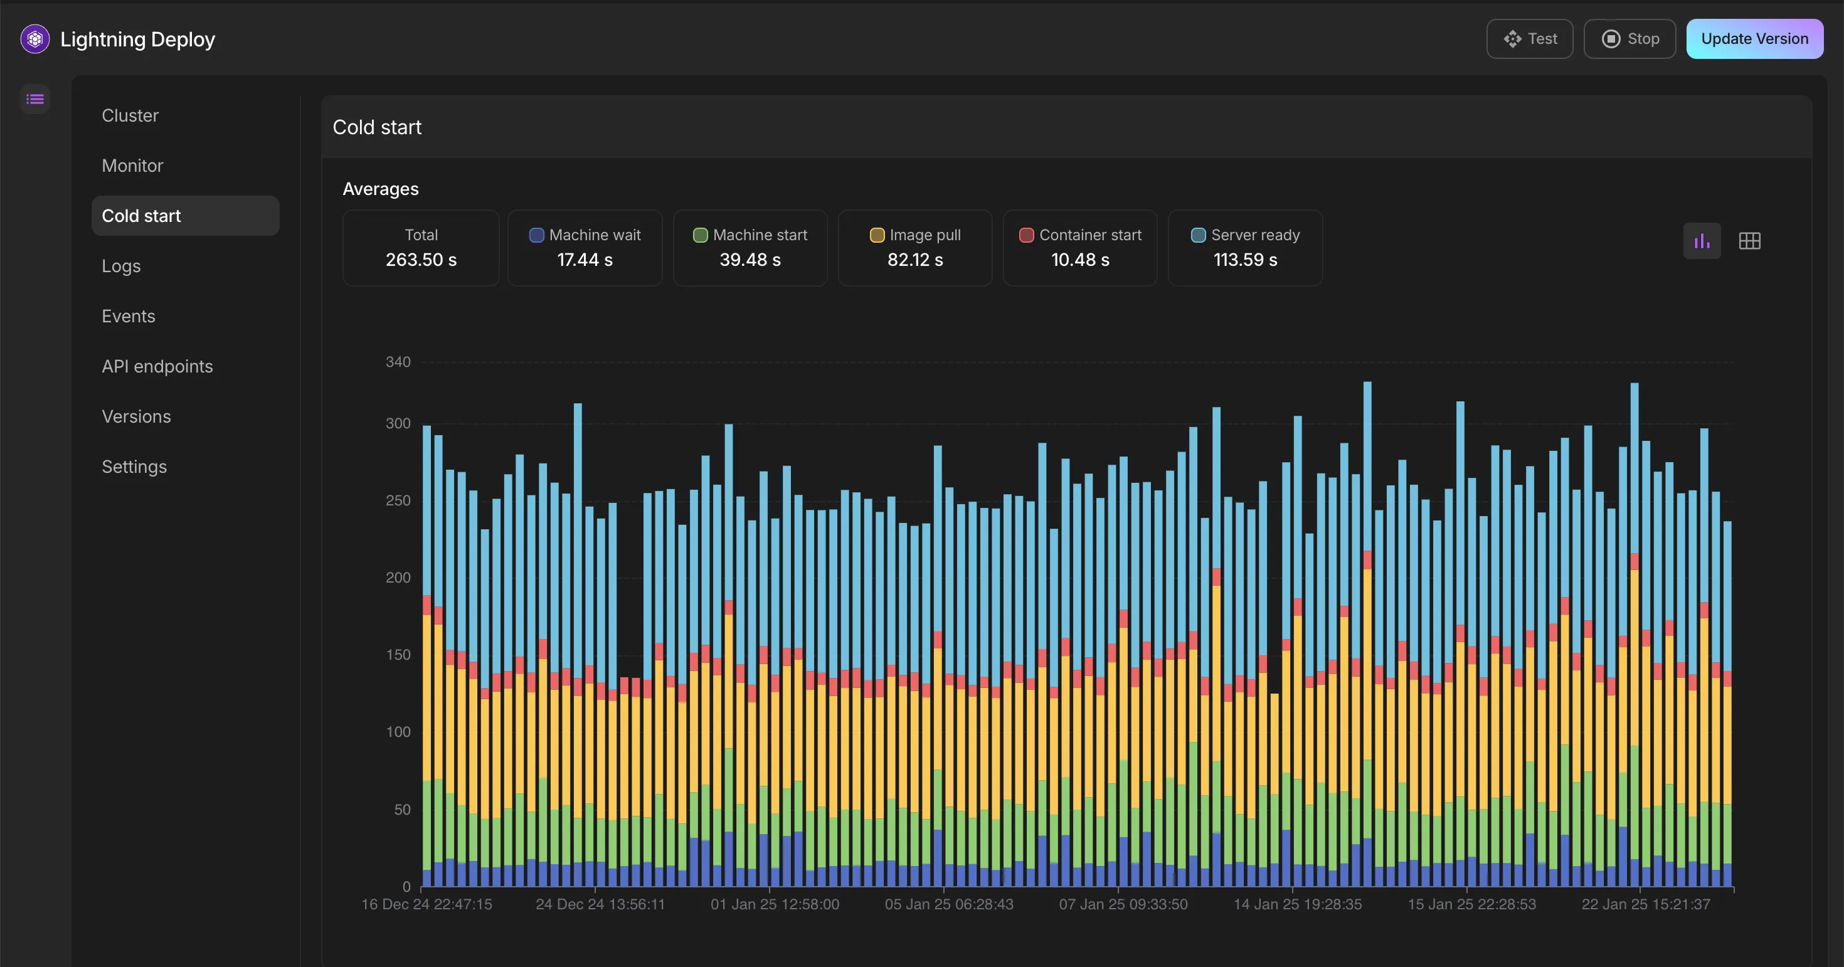Image resolution: width=1844 pixels, height=967 pixels.
Task: Click axis label 14 Jan 25 19:28:35
Action: [x=1298, y=904]
